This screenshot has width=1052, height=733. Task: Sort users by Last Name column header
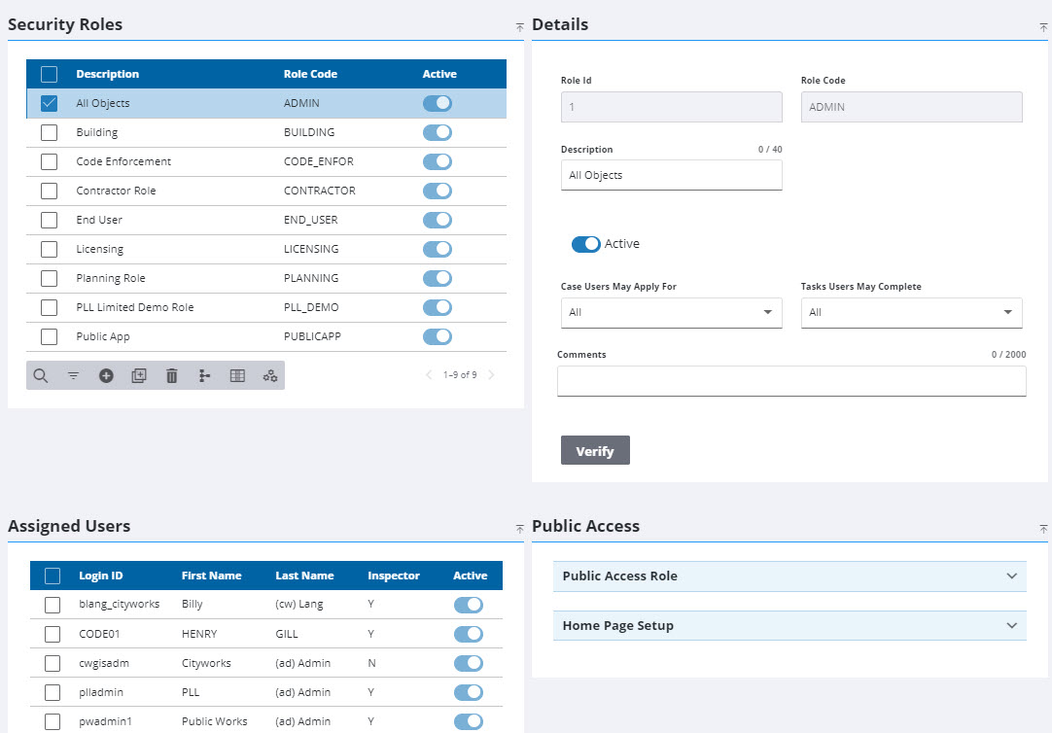304,576
